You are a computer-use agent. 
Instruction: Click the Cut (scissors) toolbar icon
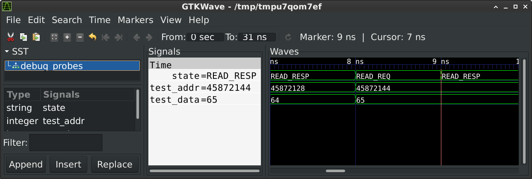(x=11, y=37)
